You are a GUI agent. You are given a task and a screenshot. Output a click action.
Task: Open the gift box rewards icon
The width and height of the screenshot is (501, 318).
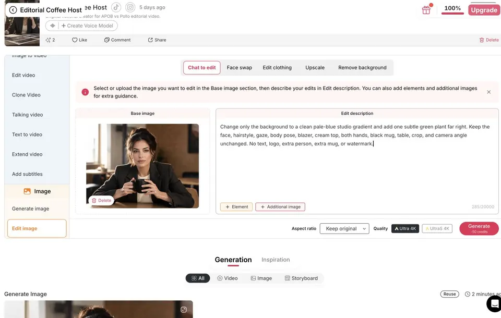426,10
